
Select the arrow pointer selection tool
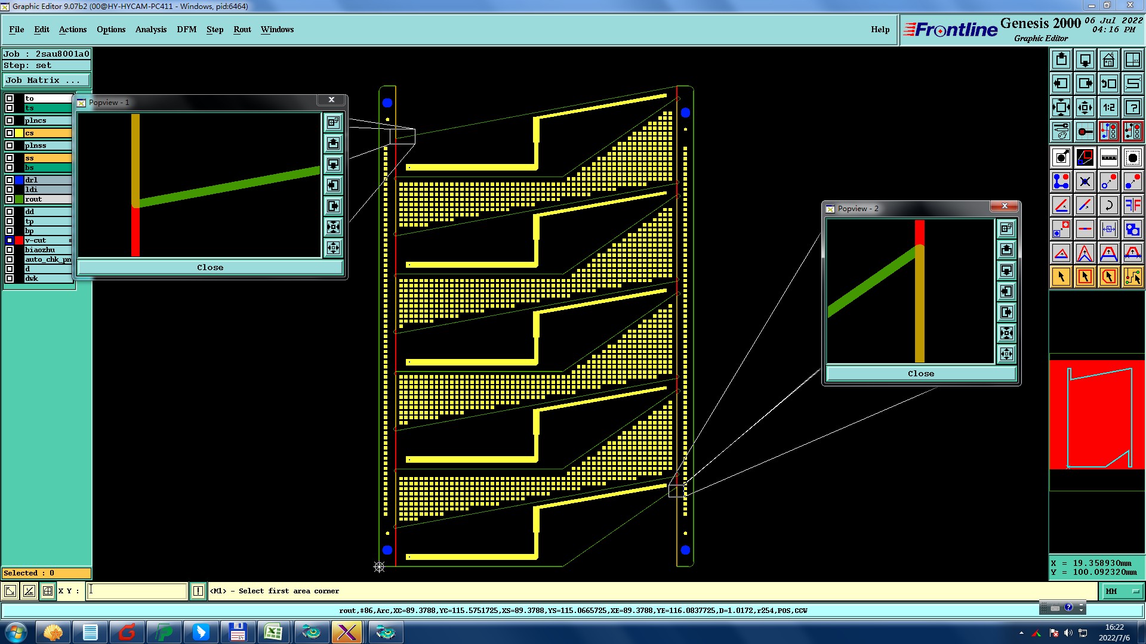point(1061,277)
